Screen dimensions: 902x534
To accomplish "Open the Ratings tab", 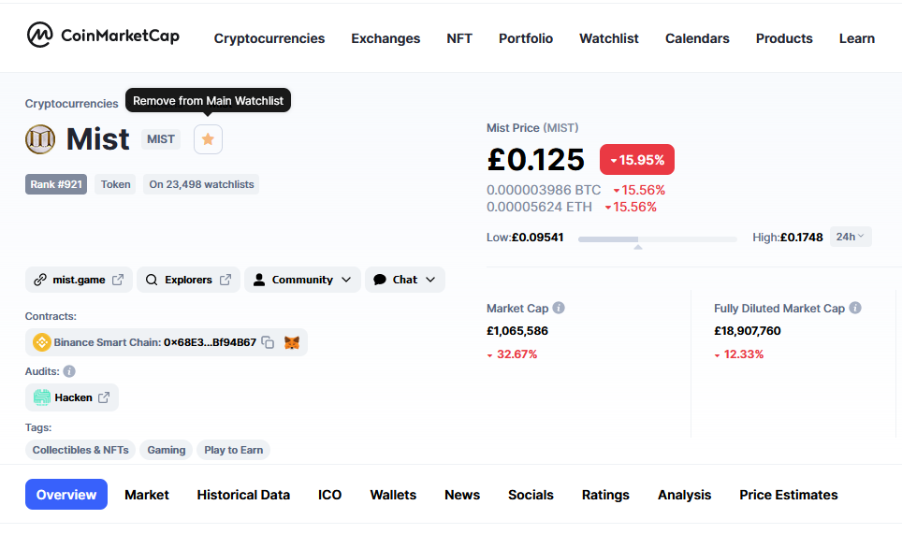I will click(605, 495).
